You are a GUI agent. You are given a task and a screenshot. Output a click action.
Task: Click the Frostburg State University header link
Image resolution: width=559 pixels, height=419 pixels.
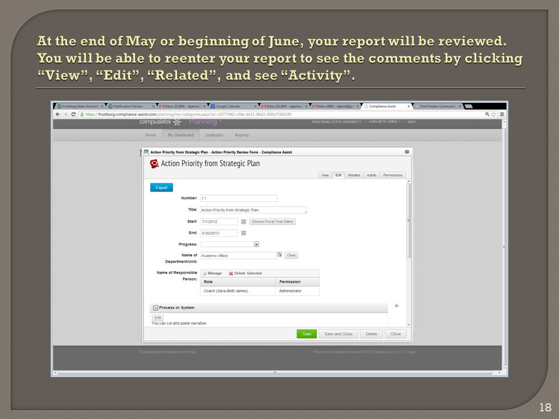click(x=336, y=122)
